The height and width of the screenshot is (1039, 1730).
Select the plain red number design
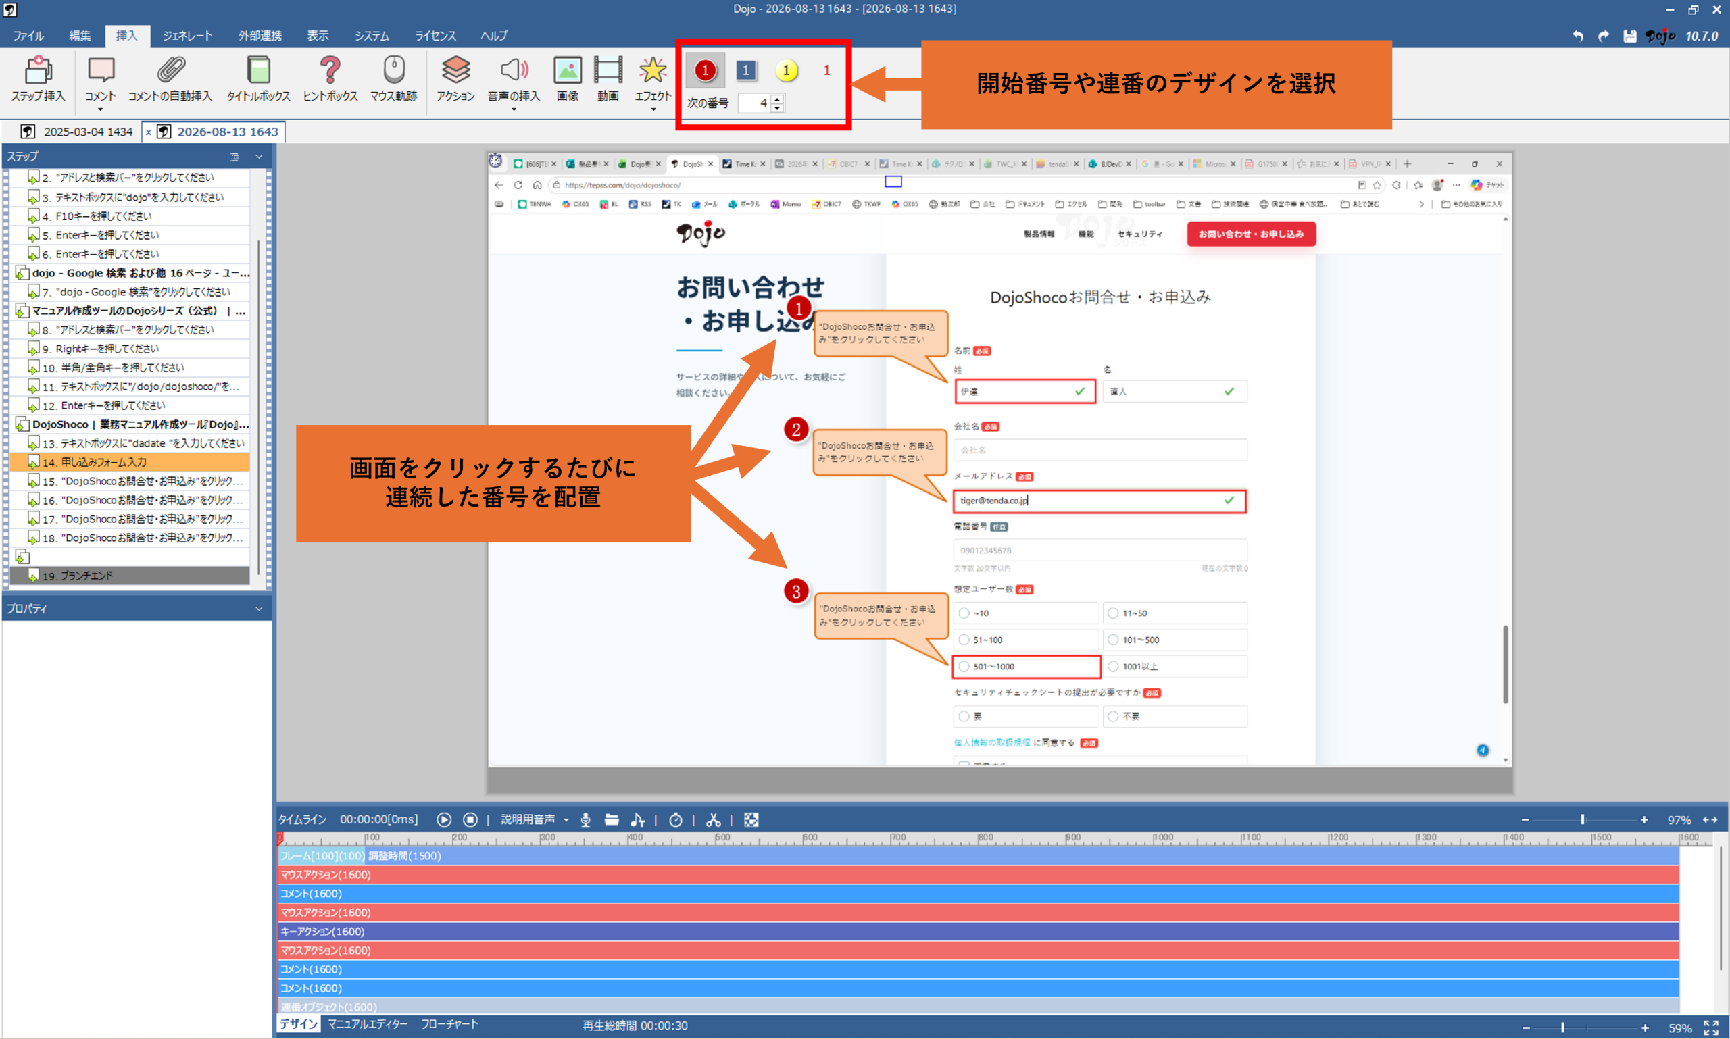point(826,70)
